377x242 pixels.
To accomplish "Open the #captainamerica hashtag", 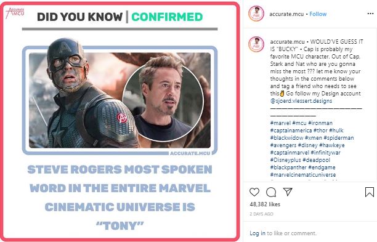I will pyautogui.click(x=291, y=131).
